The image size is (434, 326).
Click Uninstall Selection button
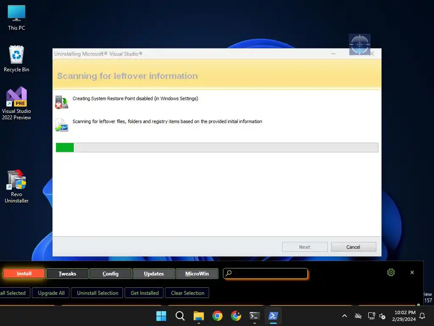click(x=97, y=293)
